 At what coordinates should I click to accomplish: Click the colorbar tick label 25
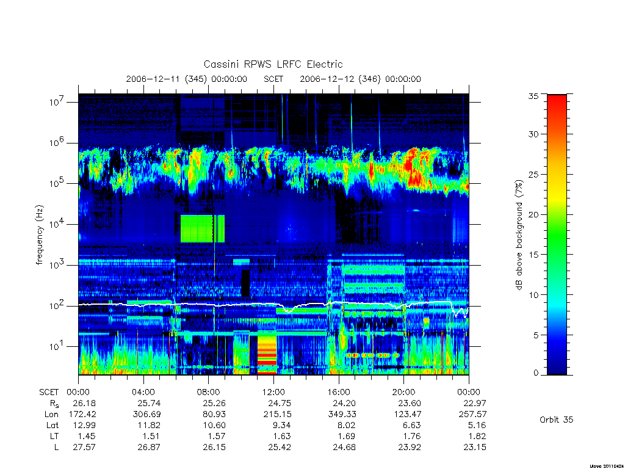[x=533, y=175]
